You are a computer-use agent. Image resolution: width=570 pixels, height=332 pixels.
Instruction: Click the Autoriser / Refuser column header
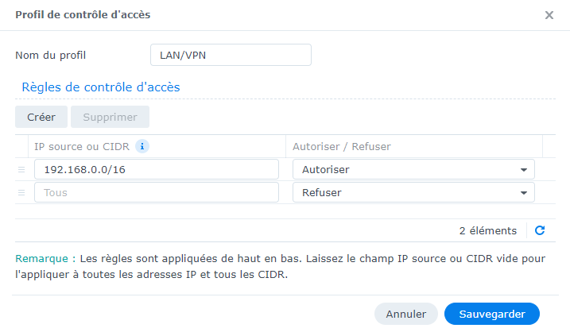tap(342, 146)
